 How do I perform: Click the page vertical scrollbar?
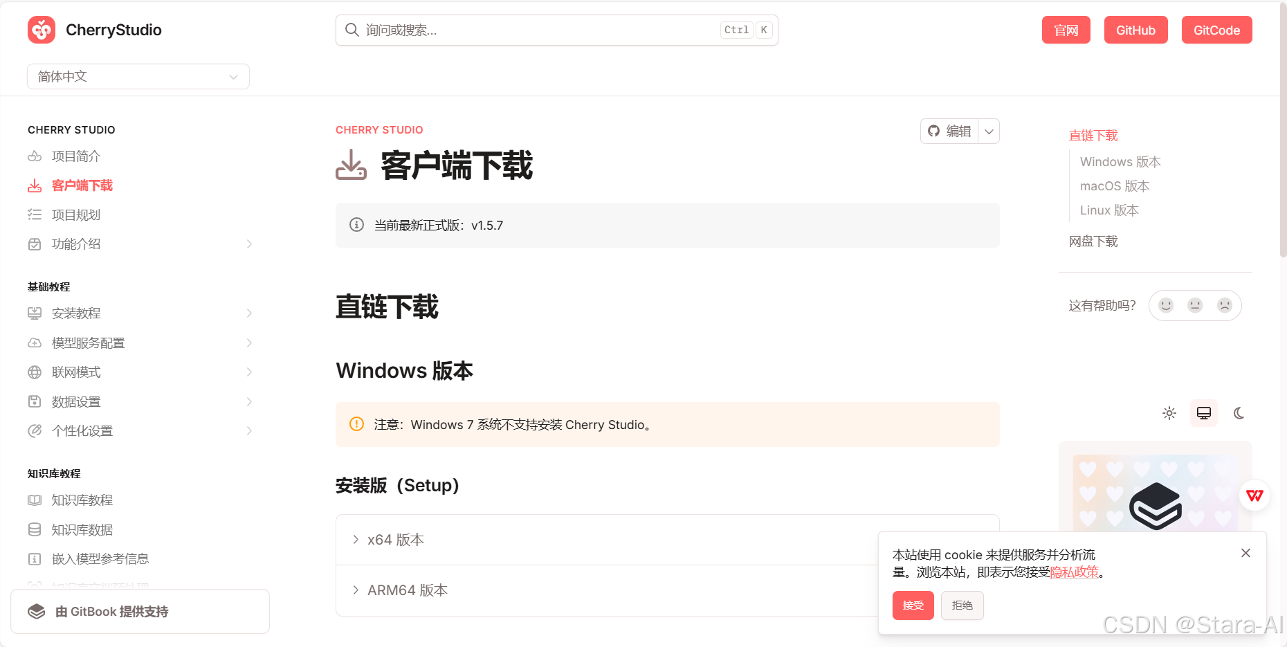(x=1284, y=131)
